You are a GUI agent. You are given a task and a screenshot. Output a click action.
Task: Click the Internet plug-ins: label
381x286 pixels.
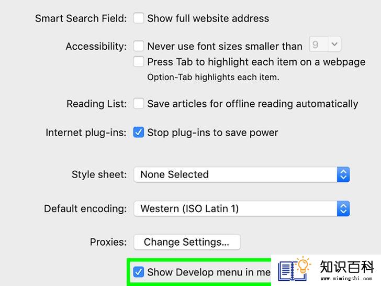tap(86, 133)
